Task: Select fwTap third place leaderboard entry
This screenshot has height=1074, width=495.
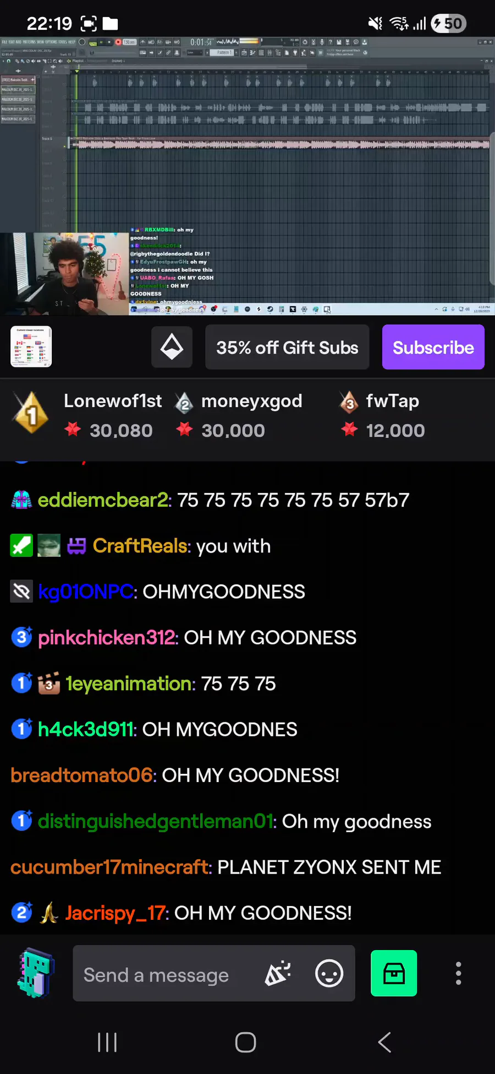Action: pos(381,415)
